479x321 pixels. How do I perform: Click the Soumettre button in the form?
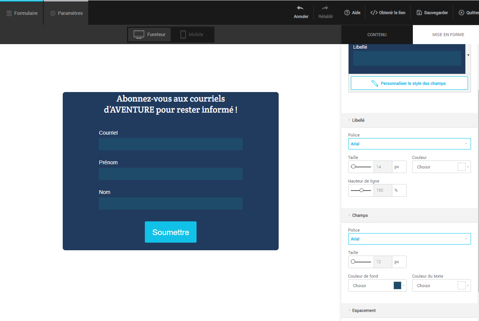(x=171, y=232)
